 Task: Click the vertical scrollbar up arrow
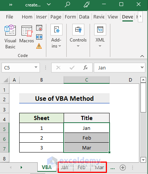pyautogui.click(x=143, y=80)
